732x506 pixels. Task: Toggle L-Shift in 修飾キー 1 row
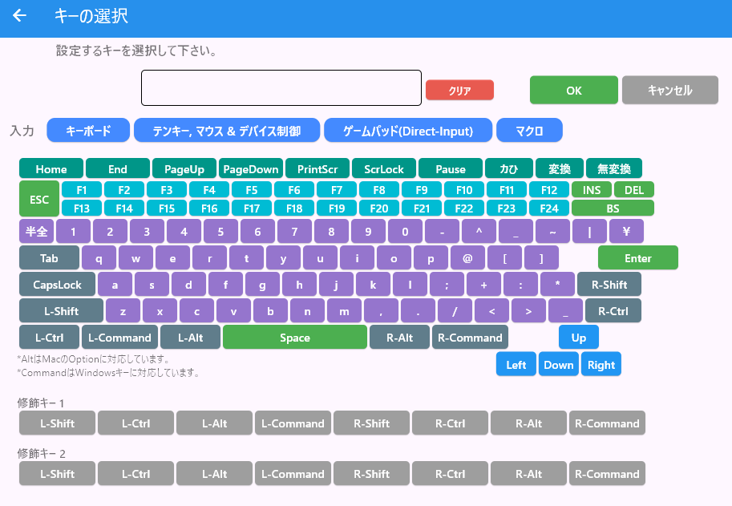[x=58, y=423]
